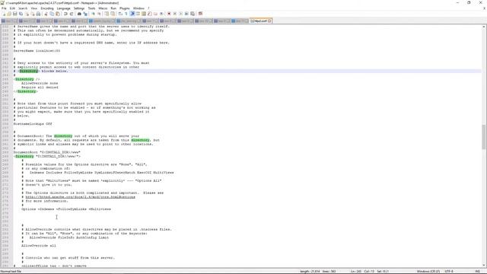Click the Playback macro icon

180,14
